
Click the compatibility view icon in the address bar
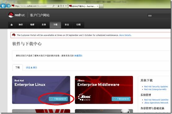[61, 6]
